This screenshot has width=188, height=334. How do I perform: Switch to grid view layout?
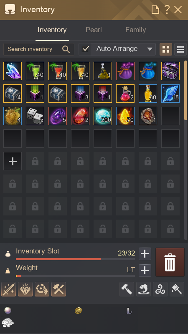(x=166, y=49)
